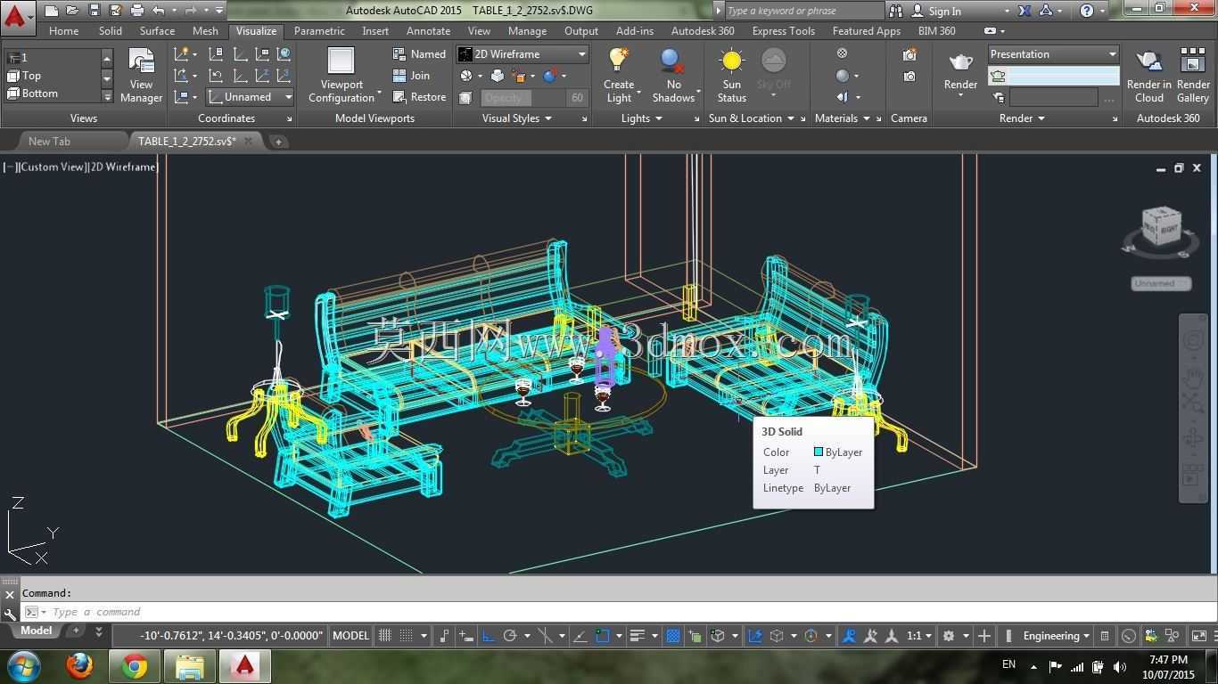Click the Render teapot icon
The height and width of the screenshot is (684, 1218).
pyautogui.click(x=960, y=62)
